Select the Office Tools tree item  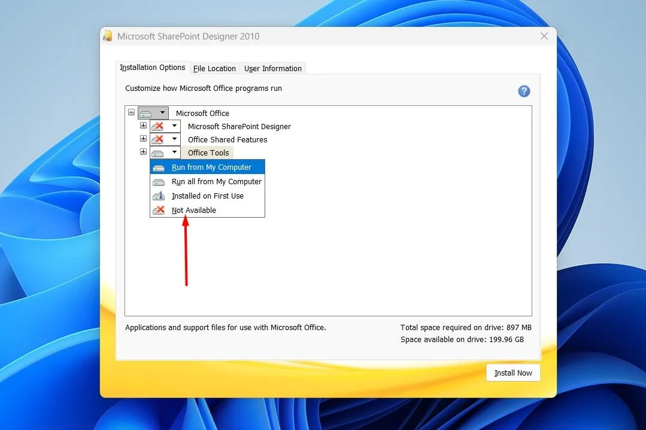pos(207,153)
